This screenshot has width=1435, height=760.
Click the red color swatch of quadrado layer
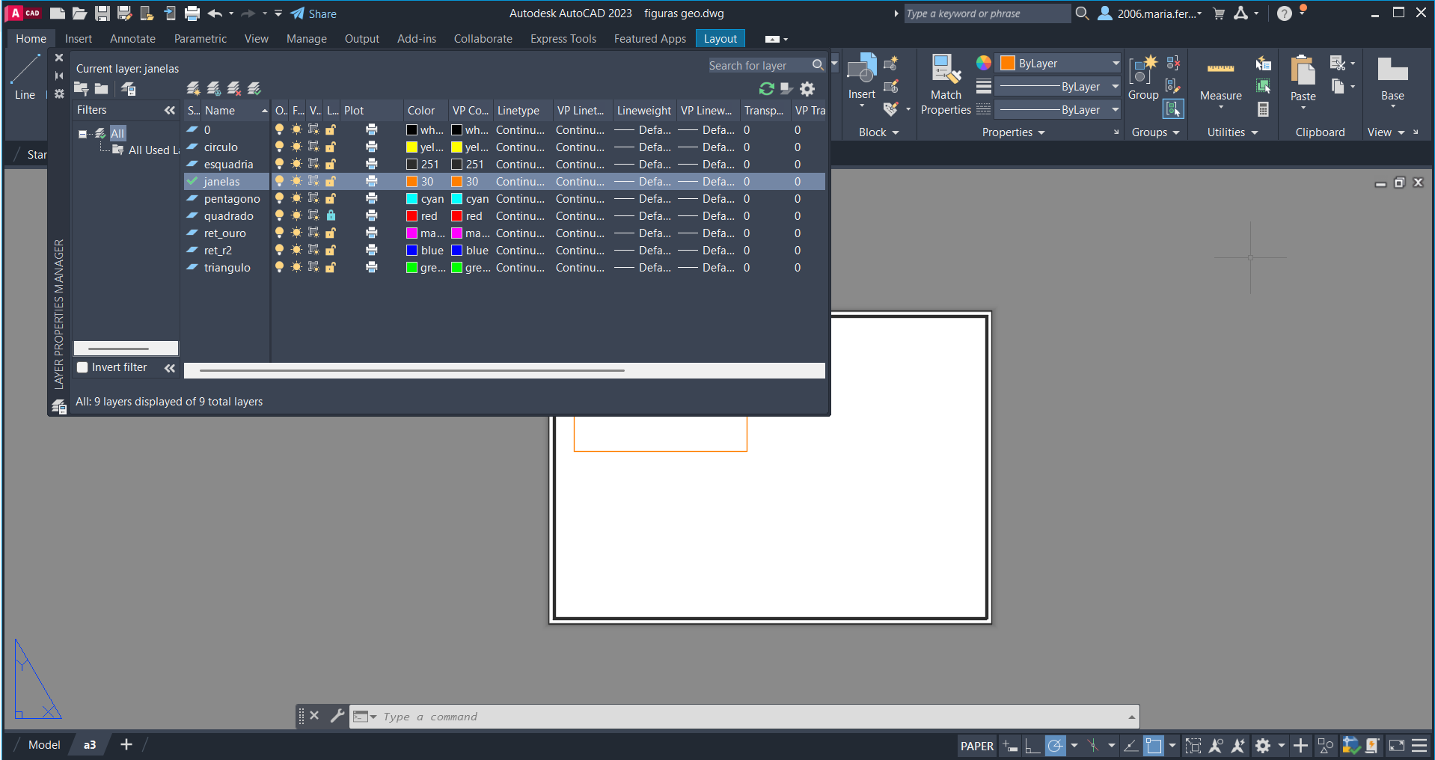[x=411, y=216]
